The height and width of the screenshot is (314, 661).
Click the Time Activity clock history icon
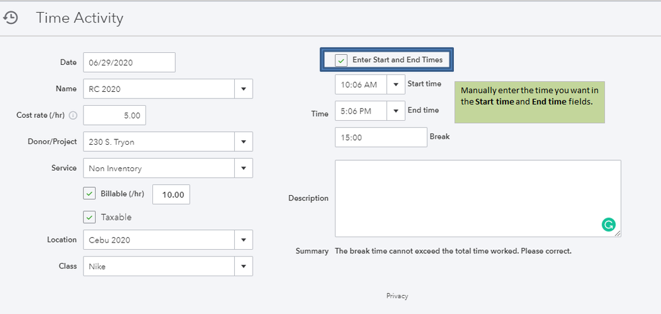(x=11, y=19)
